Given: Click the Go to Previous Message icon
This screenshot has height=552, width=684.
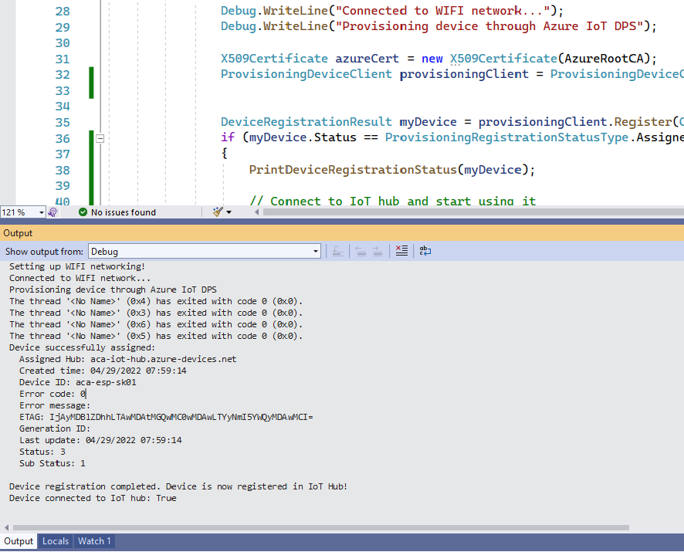Looking at the screenshot, I should (x=361, y=250).
